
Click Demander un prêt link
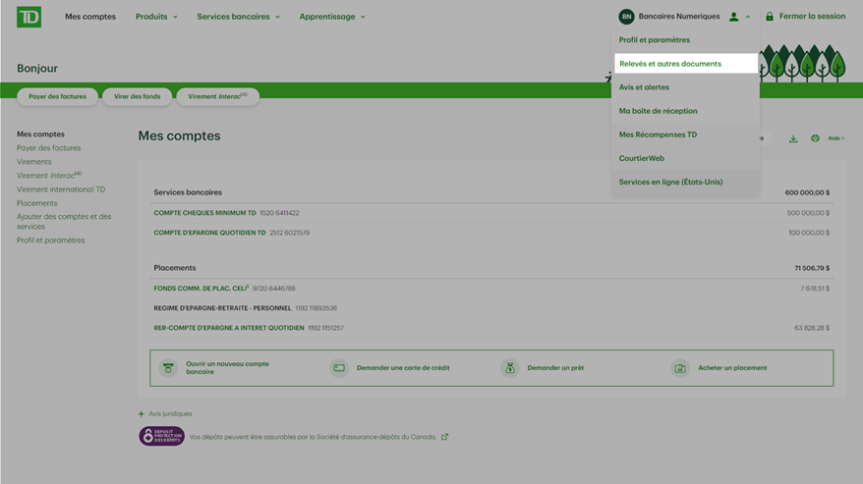(x=555, y=368)
